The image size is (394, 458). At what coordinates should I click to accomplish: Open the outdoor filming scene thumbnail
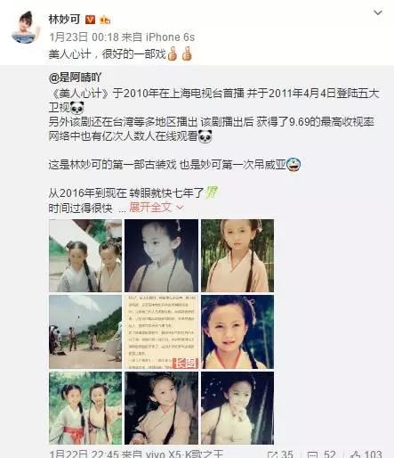tap(85, 331)
